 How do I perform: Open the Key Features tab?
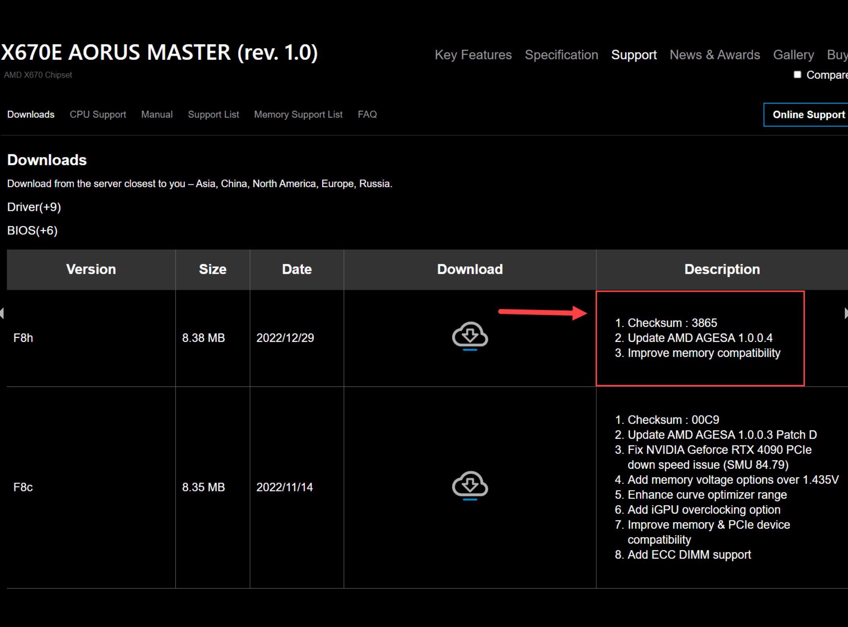[473, 55]
